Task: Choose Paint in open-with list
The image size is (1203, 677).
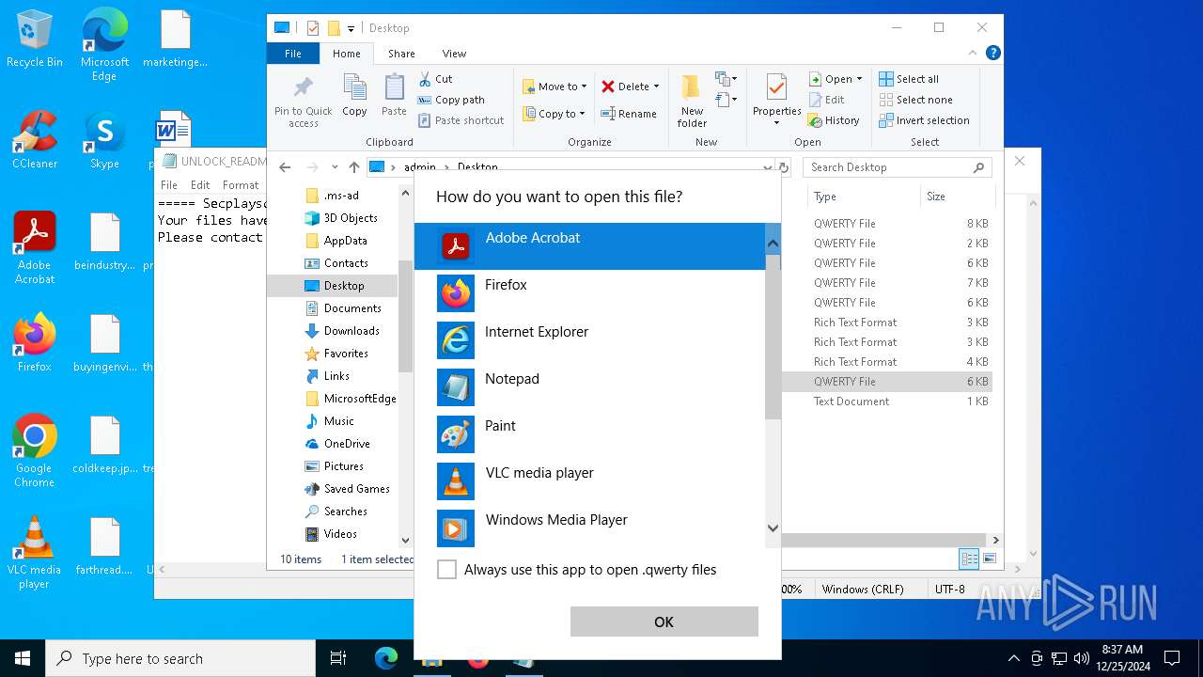Action: pos(590,434)
